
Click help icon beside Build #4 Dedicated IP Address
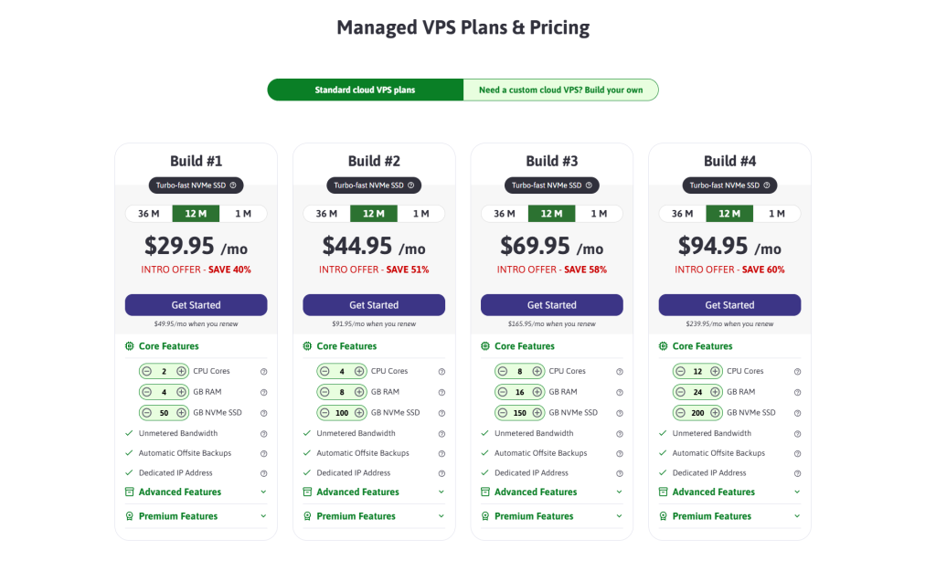click(x=798, y=473)
